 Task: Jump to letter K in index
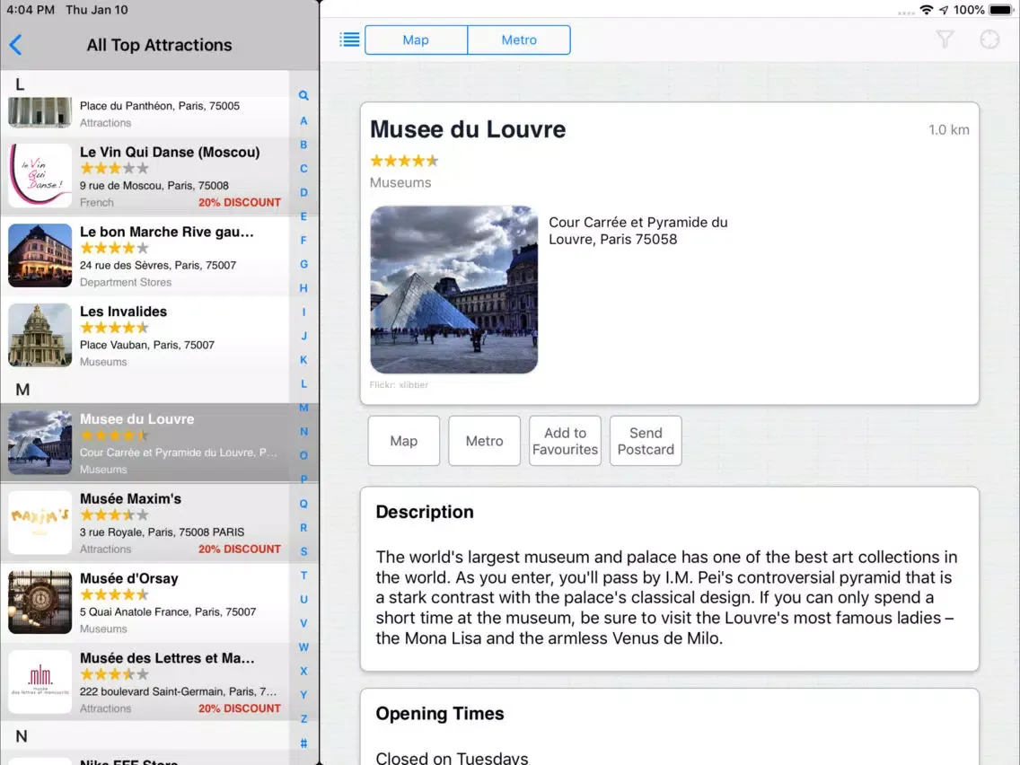[x=303, y=360]
